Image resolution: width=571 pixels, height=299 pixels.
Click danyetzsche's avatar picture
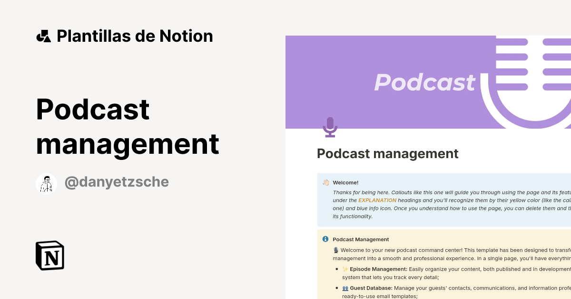click(47, 183)
